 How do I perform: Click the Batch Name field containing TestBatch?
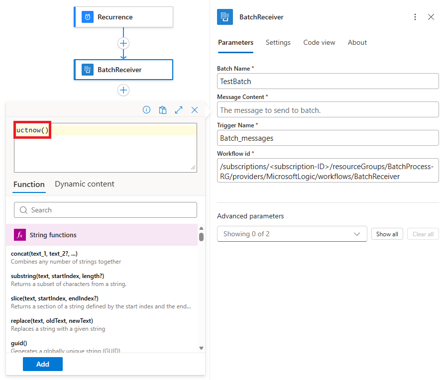click(x=328, y=81)
